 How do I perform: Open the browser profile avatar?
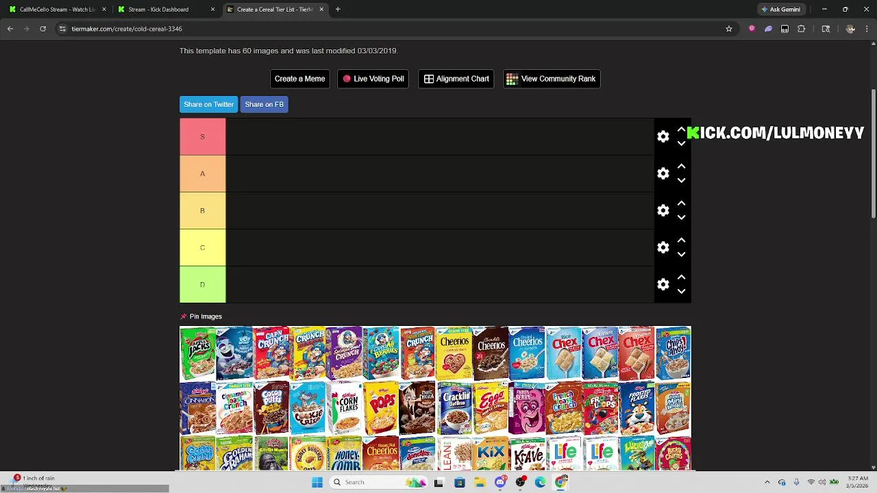tap(850, 29)
